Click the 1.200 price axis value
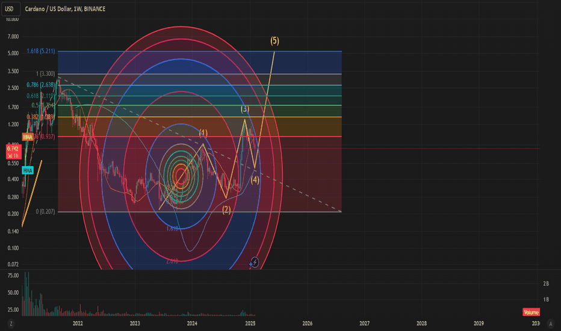 (x=13, y=125)
